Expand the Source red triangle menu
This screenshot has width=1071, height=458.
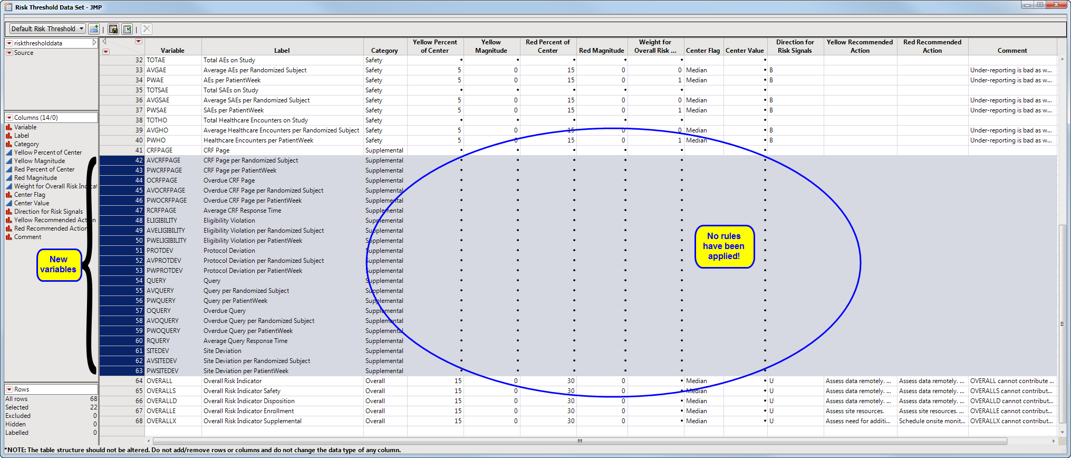tap(9, 53)
